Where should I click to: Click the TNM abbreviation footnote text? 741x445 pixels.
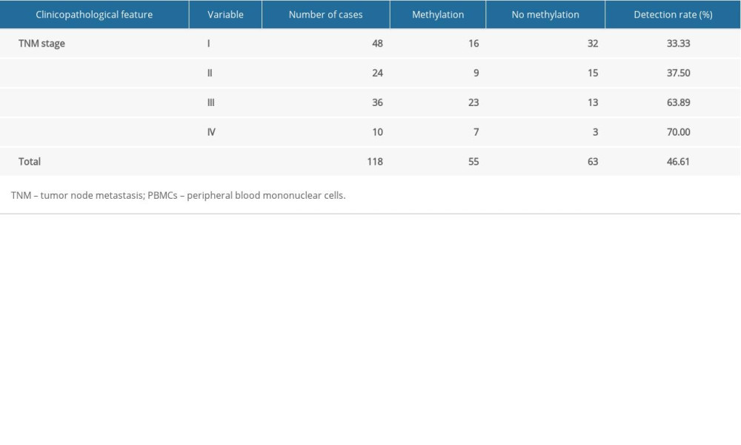coord(178,197)
